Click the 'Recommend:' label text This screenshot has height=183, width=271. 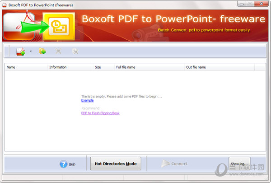click(x=91, y=108)
